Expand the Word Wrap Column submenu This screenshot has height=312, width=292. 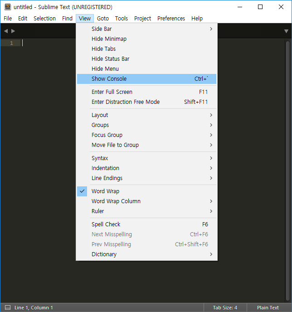(146, 201)
